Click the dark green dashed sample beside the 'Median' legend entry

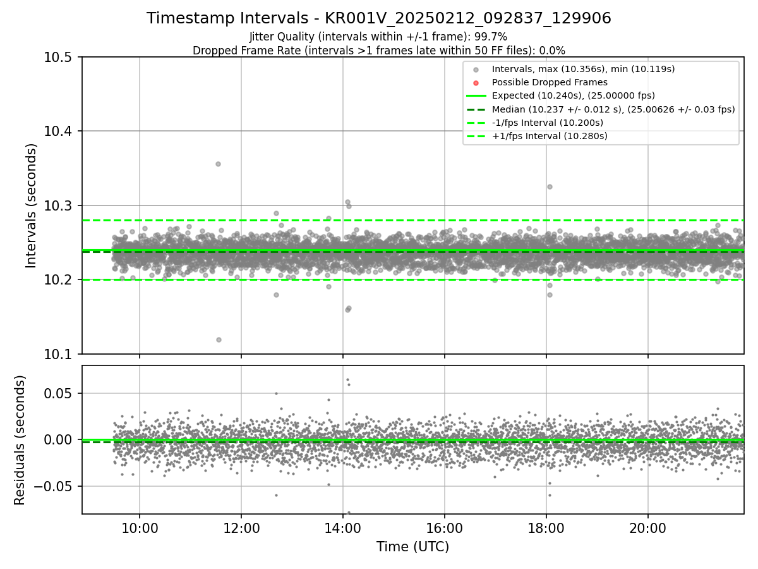pyautogui.click(x=476, y=109)
